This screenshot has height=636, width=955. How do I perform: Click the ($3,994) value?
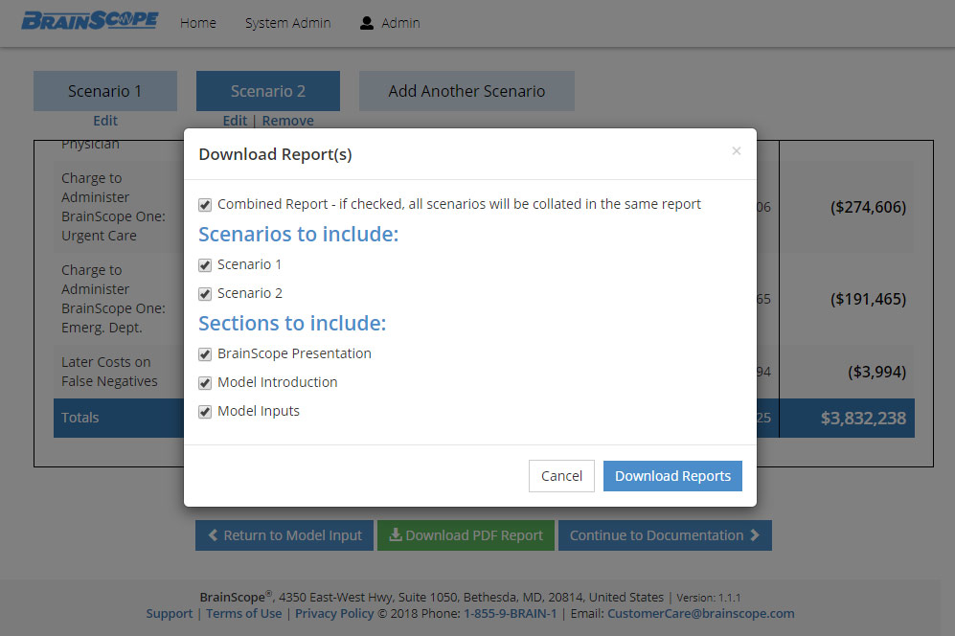(x=877, y=372)
